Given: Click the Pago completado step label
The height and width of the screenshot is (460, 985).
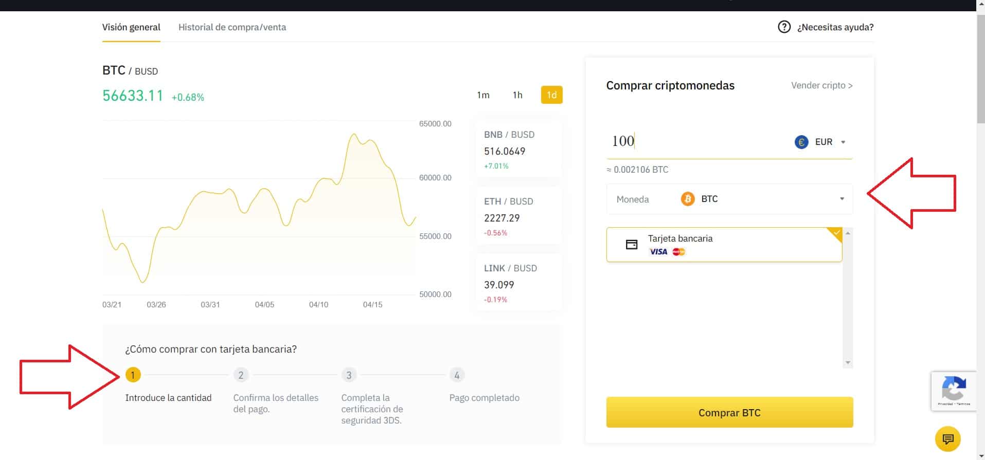Looking at the screenshot, I should coord(484,398).
